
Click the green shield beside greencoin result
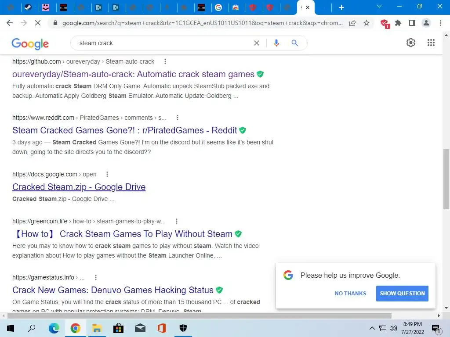click(238, 234)
